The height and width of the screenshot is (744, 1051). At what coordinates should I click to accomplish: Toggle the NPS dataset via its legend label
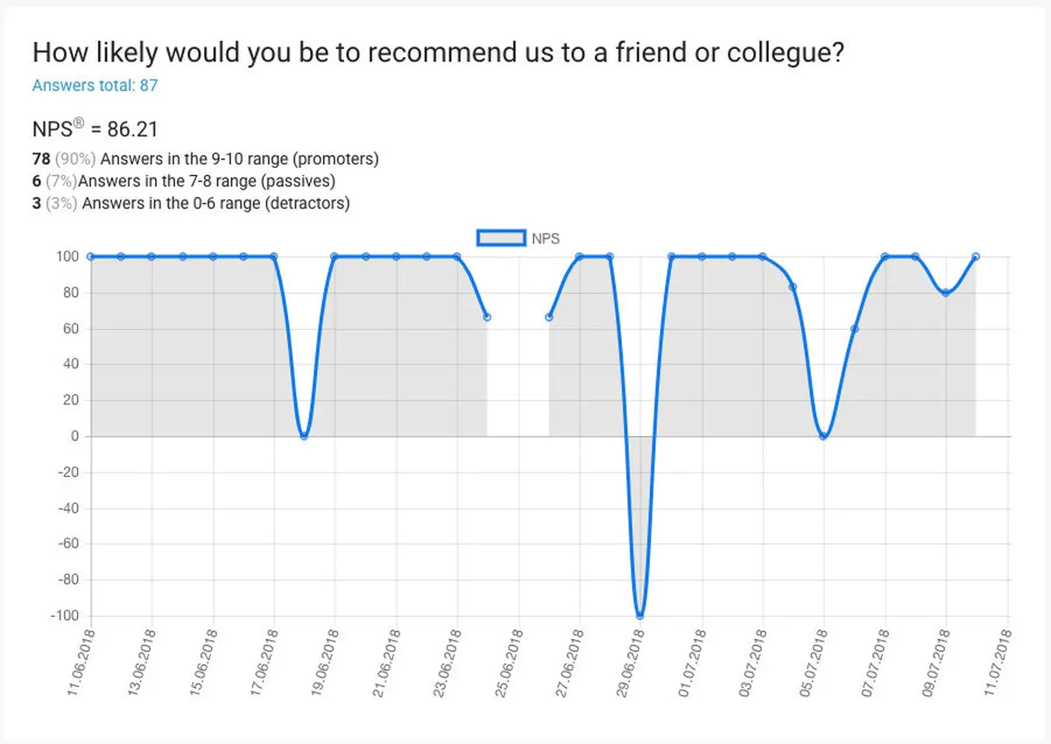tap(545, 238)
